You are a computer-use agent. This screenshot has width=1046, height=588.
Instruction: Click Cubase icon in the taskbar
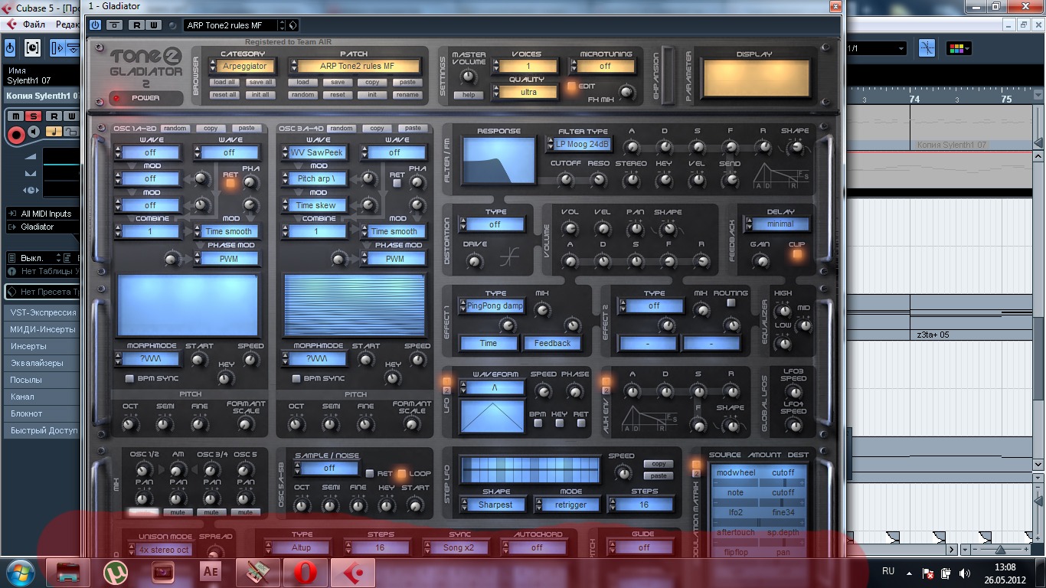click(x=352, y=571)
